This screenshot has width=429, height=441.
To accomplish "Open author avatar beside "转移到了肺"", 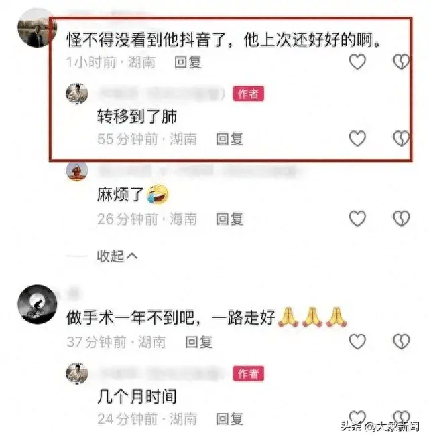I will [77, 94].
